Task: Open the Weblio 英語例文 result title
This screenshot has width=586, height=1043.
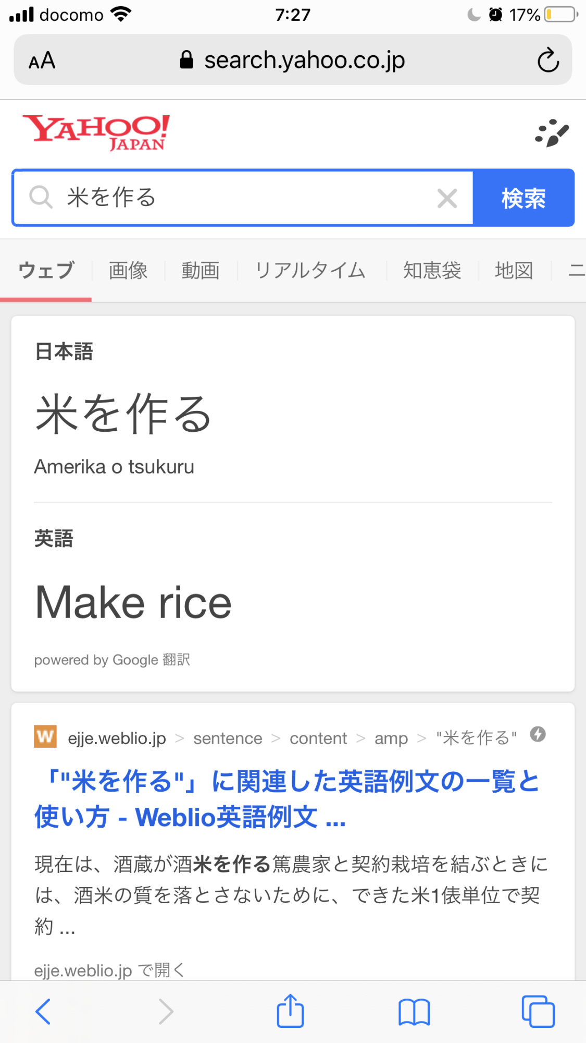Action: coord(286,799)
